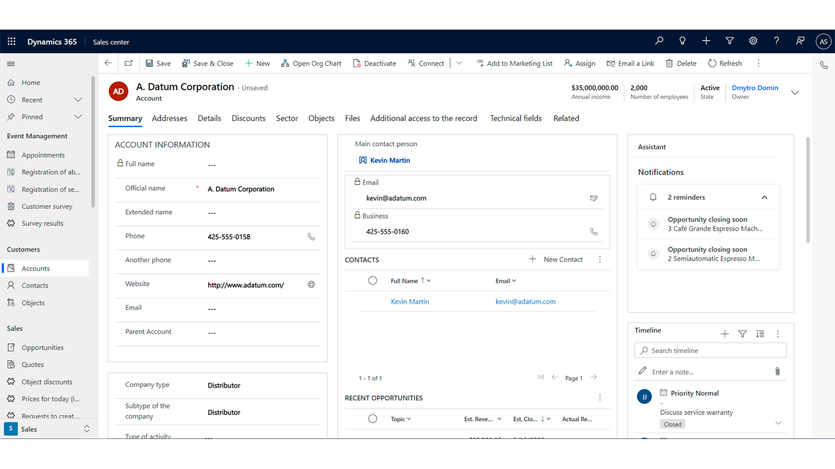The width and height of the screenshot is (835, 469).
Task: Open the Discounts tab
Action: coord(249,119)
